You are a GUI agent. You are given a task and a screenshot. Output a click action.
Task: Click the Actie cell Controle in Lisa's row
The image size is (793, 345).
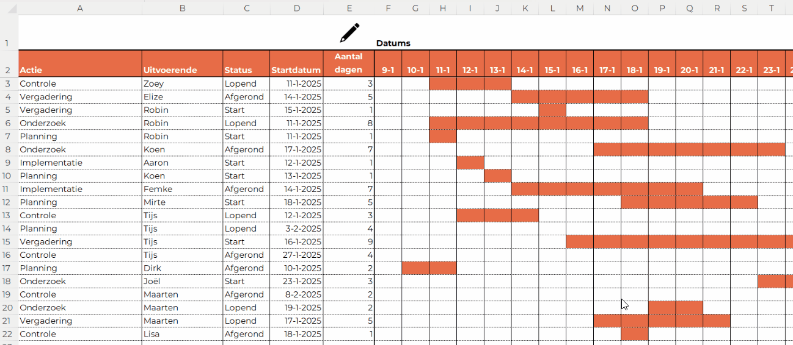tap(80, 334)
